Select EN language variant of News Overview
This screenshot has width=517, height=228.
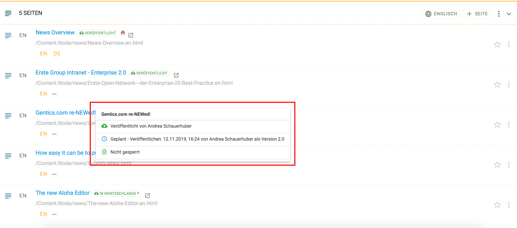pos(43,54)
